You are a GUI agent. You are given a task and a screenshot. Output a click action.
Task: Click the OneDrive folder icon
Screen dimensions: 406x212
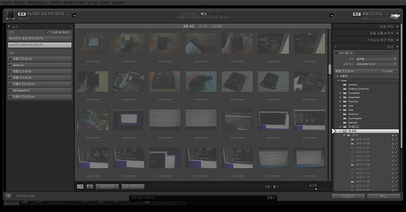coord(345,114)
